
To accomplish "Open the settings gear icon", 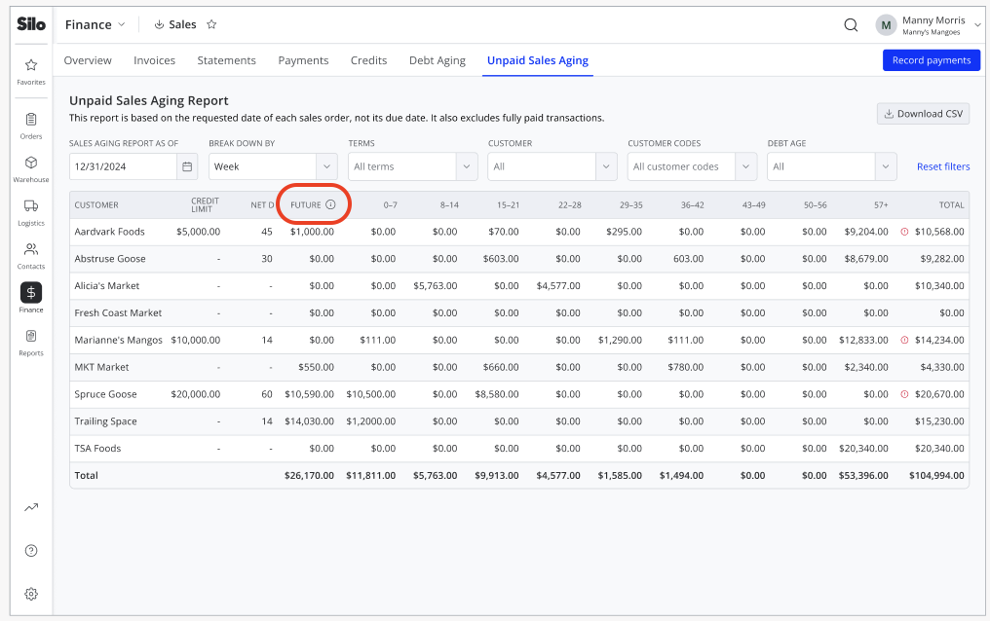I will [31, 594].
